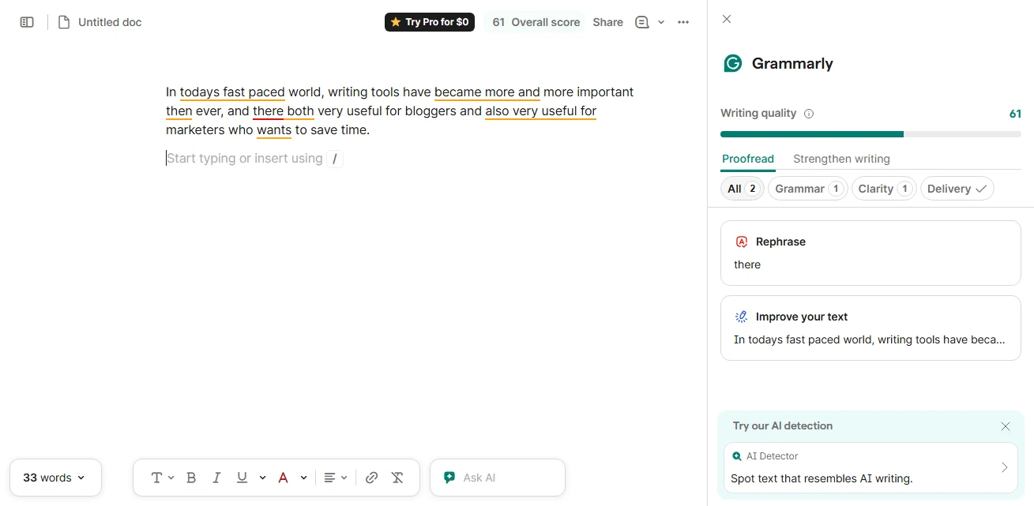
Task: Click the Grammarly logo icon
Action: tap(733, 63)
